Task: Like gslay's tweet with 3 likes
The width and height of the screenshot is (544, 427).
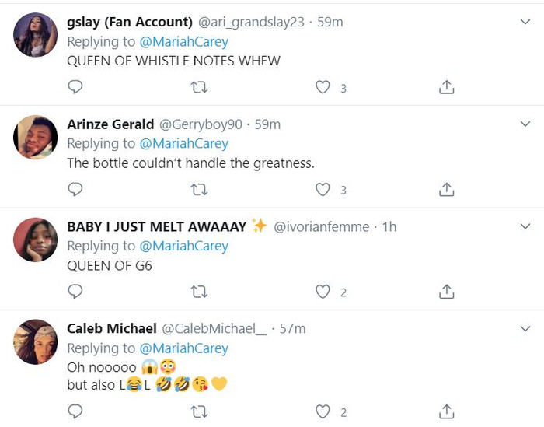Action: (x=323, y=87)
